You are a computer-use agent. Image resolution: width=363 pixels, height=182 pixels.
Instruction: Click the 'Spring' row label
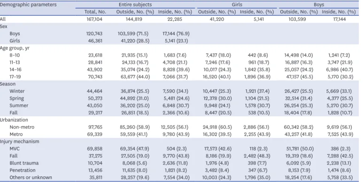[x=16, y=99]
